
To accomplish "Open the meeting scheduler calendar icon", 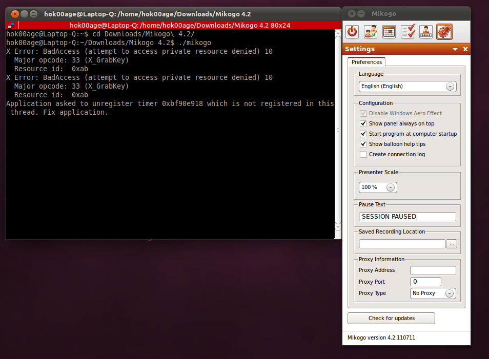I will tap(389, 31).
